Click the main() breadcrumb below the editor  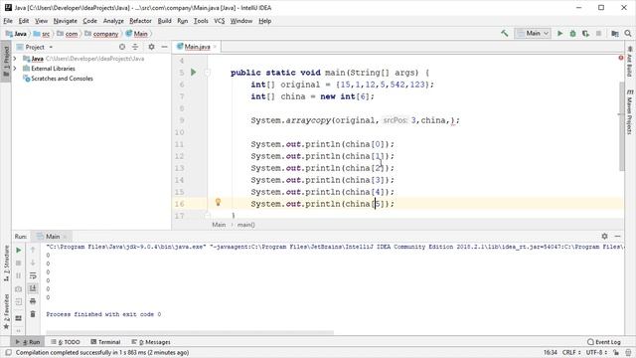tap(245, 225)
